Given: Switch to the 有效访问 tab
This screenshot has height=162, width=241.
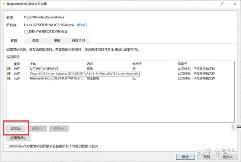Looking at the screenshot, I should [x=78, y=40].
